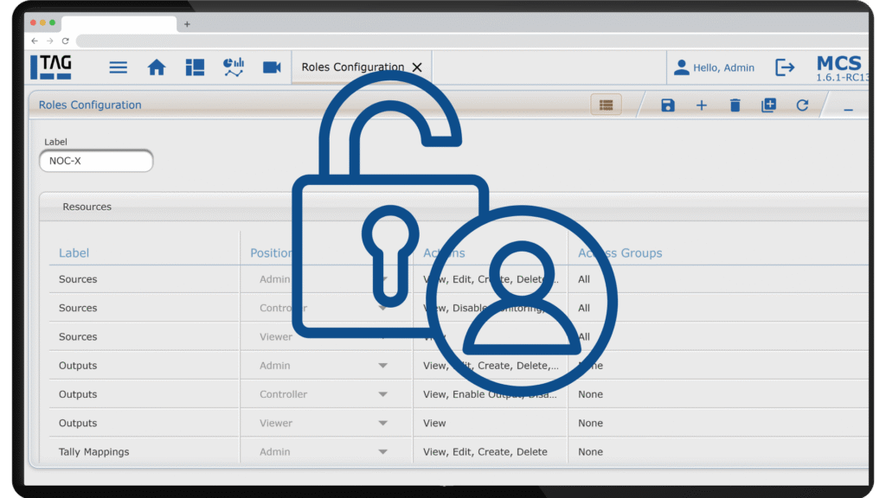This screenshot has height=498, width=886.
Task: Open the statistics charts view
Action: point(233,67)
